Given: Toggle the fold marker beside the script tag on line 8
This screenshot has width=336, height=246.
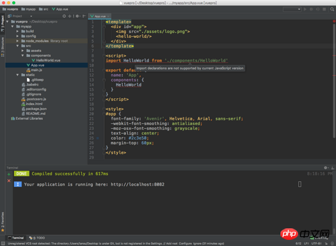Looking at the screenshot, I should 104,56.
